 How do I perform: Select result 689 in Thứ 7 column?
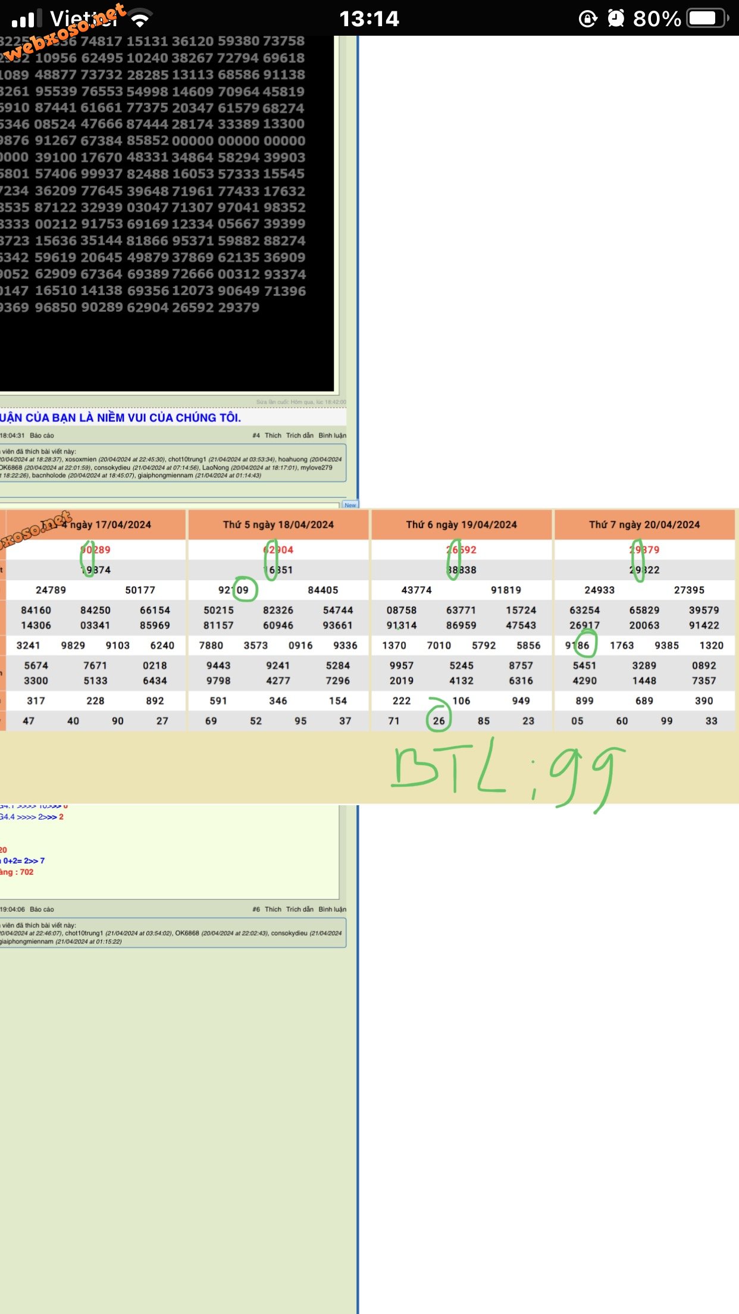[x=644, y=701]
